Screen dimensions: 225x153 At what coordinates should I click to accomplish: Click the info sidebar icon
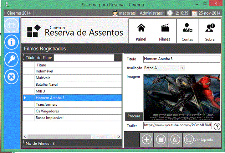(11, 42)
